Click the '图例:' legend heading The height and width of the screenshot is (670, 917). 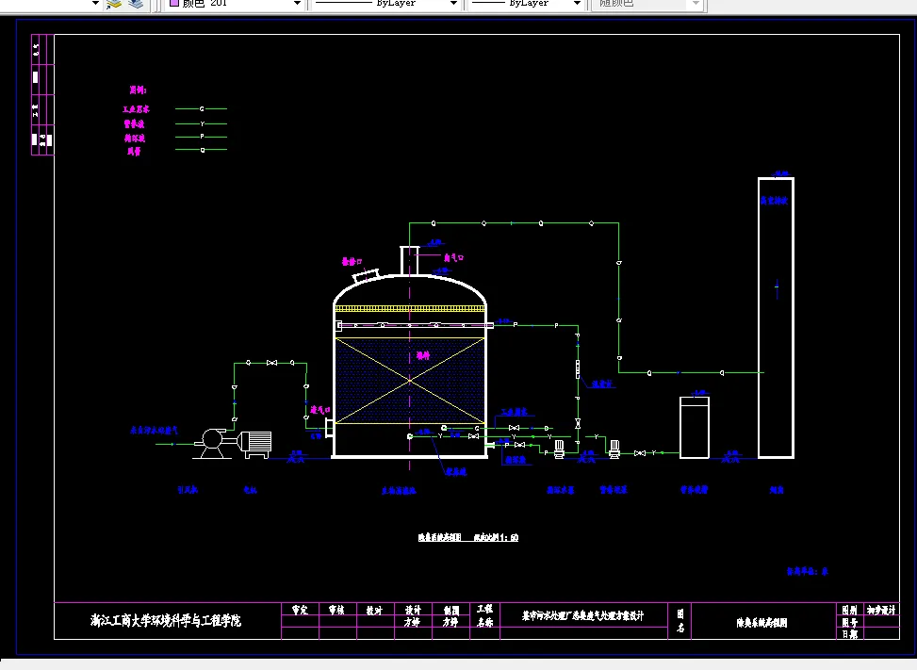pos(138,90)
